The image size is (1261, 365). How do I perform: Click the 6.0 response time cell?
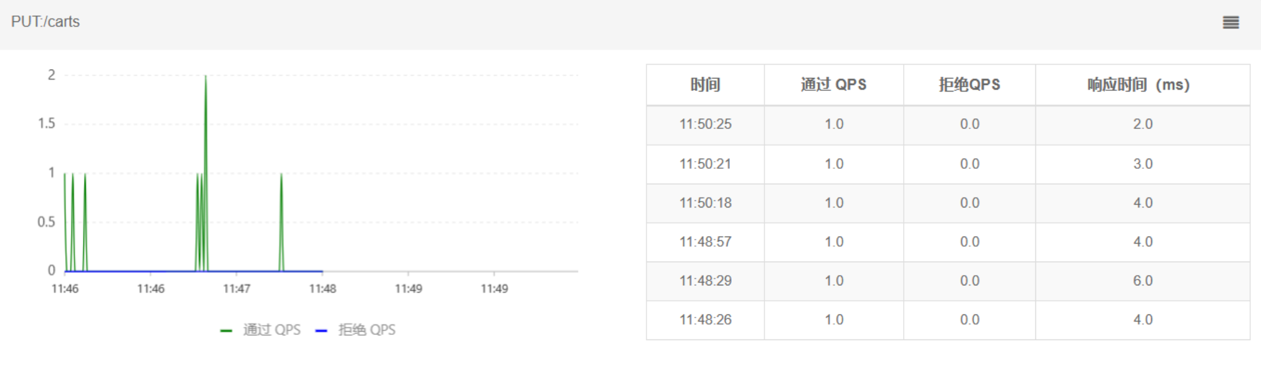[1143, 281]
